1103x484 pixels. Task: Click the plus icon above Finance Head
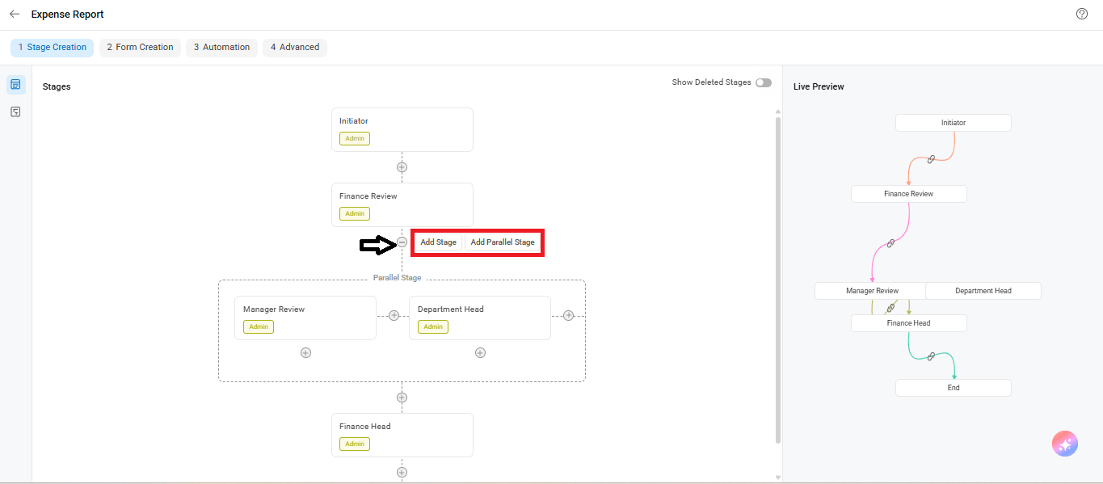402,398
